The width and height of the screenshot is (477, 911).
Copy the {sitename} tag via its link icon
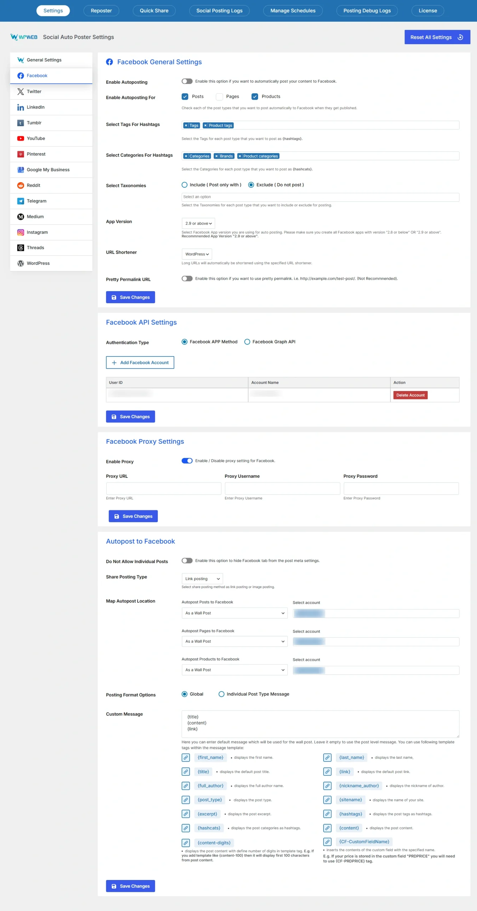327,800
